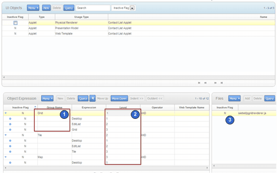Screen dimensions: 277x173
Task: Click the Expression column header
Action: coord(89,107)
